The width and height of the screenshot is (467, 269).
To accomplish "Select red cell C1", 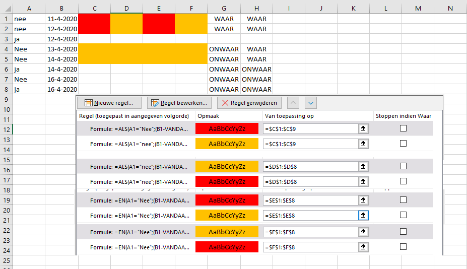I will pyautogui.click(x=94, y=19).
